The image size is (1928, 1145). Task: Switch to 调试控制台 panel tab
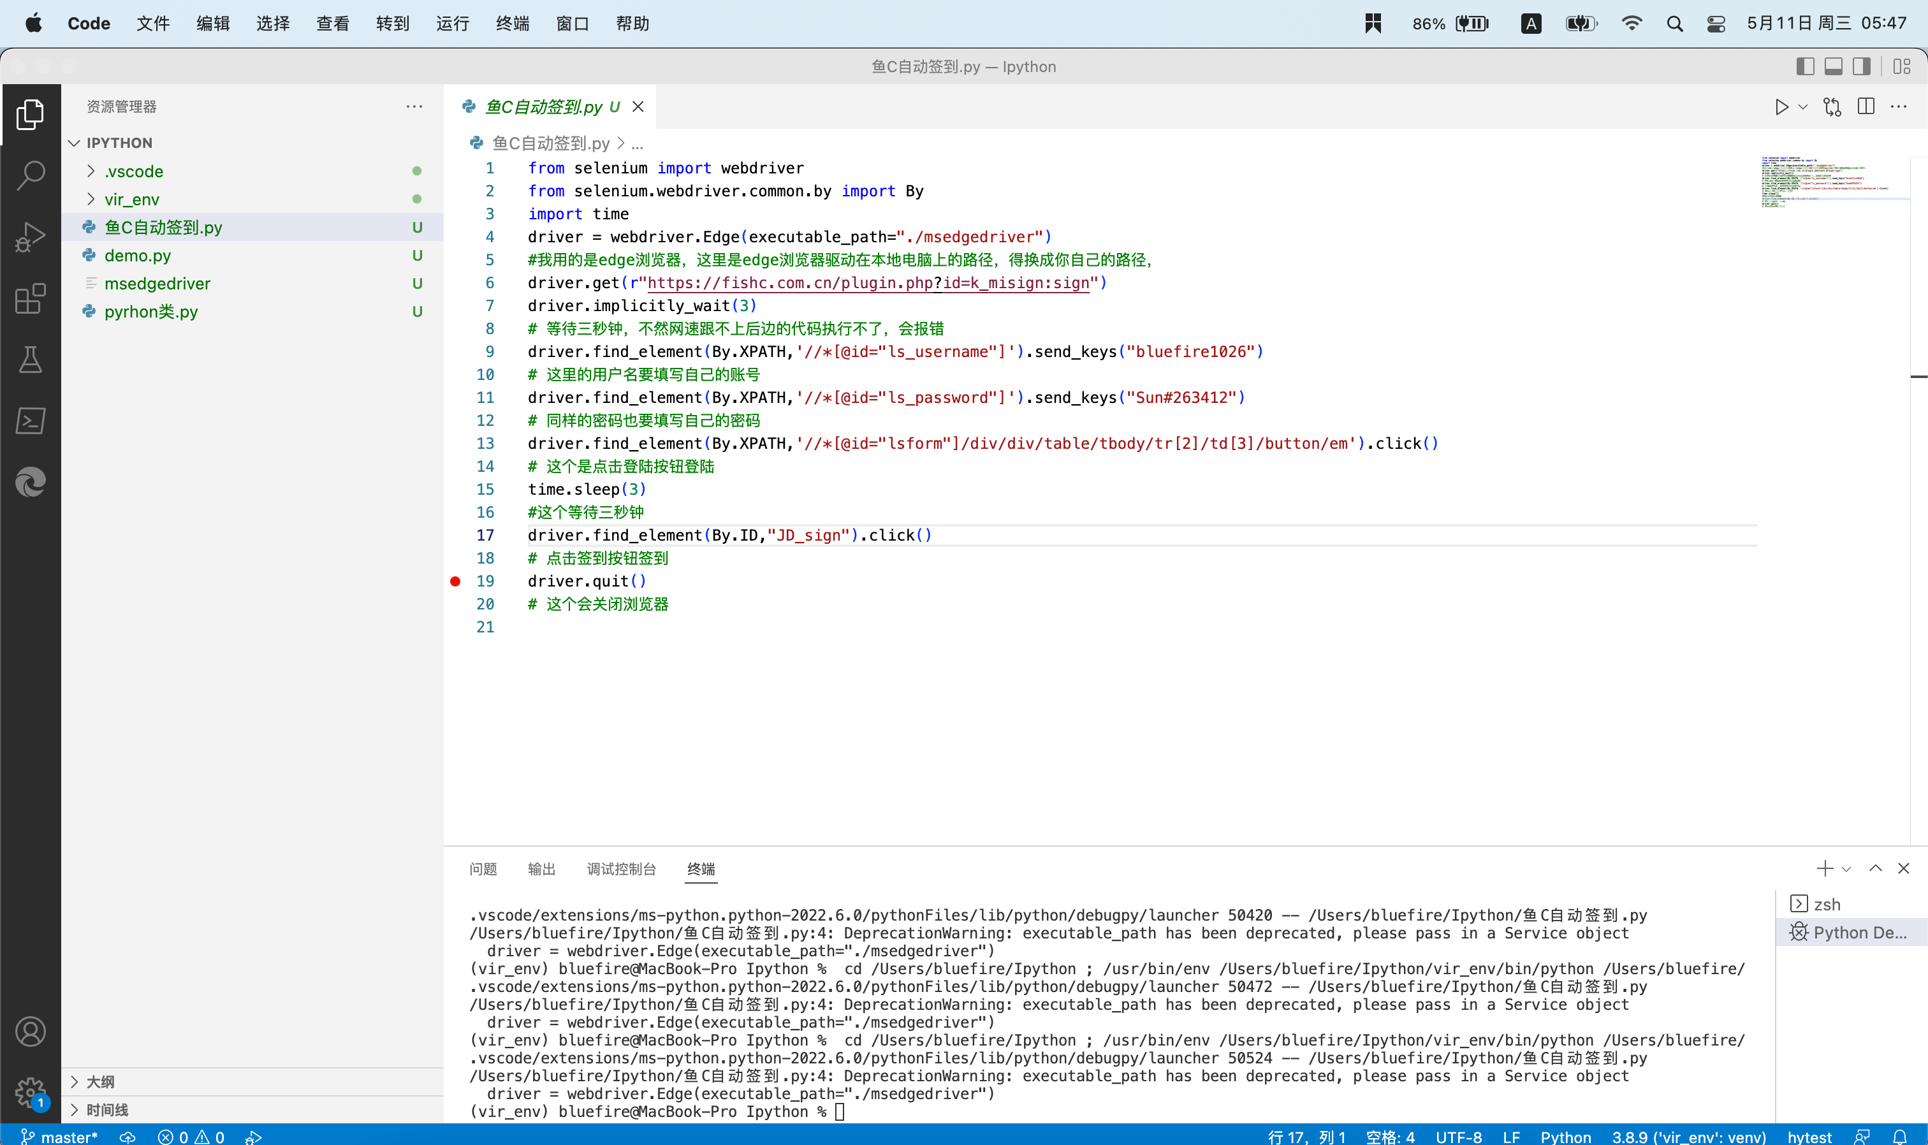coord(621,869)
